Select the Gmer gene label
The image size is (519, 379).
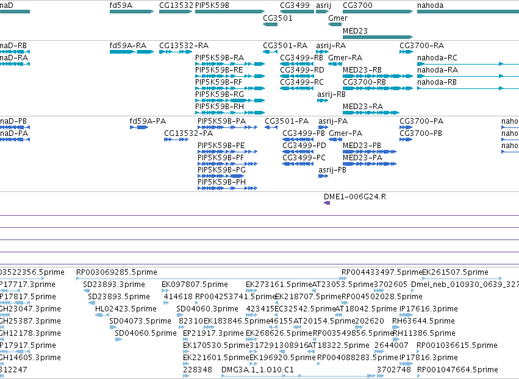[x=338, y=18]
